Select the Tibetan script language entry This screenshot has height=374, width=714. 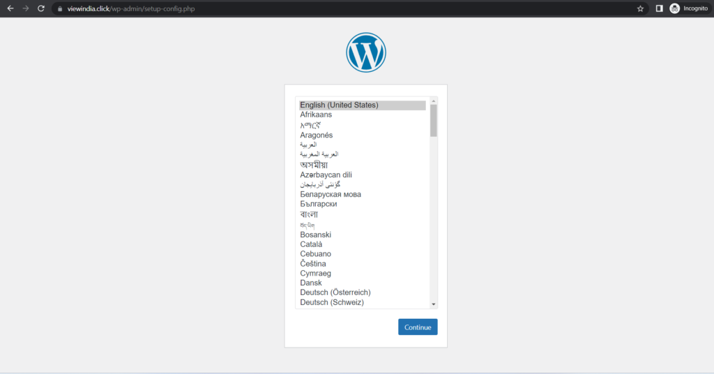pyautogui.click(x=363, y=225)
